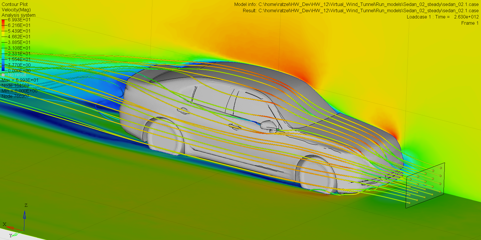
Task: Click the gray 'No result' legend swatch
Action: coord(3,75)
